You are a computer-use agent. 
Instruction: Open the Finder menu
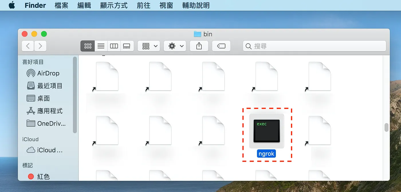coord(35,5)
